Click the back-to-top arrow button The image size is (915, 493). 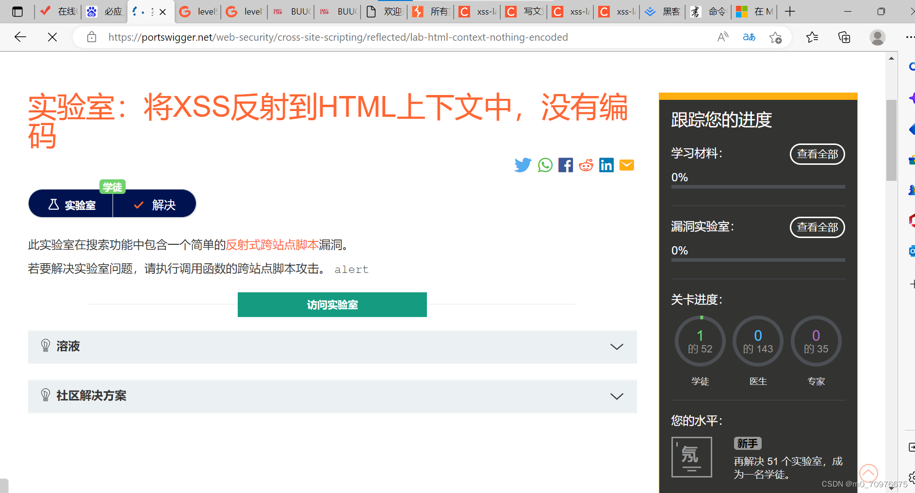pos(868,474)
